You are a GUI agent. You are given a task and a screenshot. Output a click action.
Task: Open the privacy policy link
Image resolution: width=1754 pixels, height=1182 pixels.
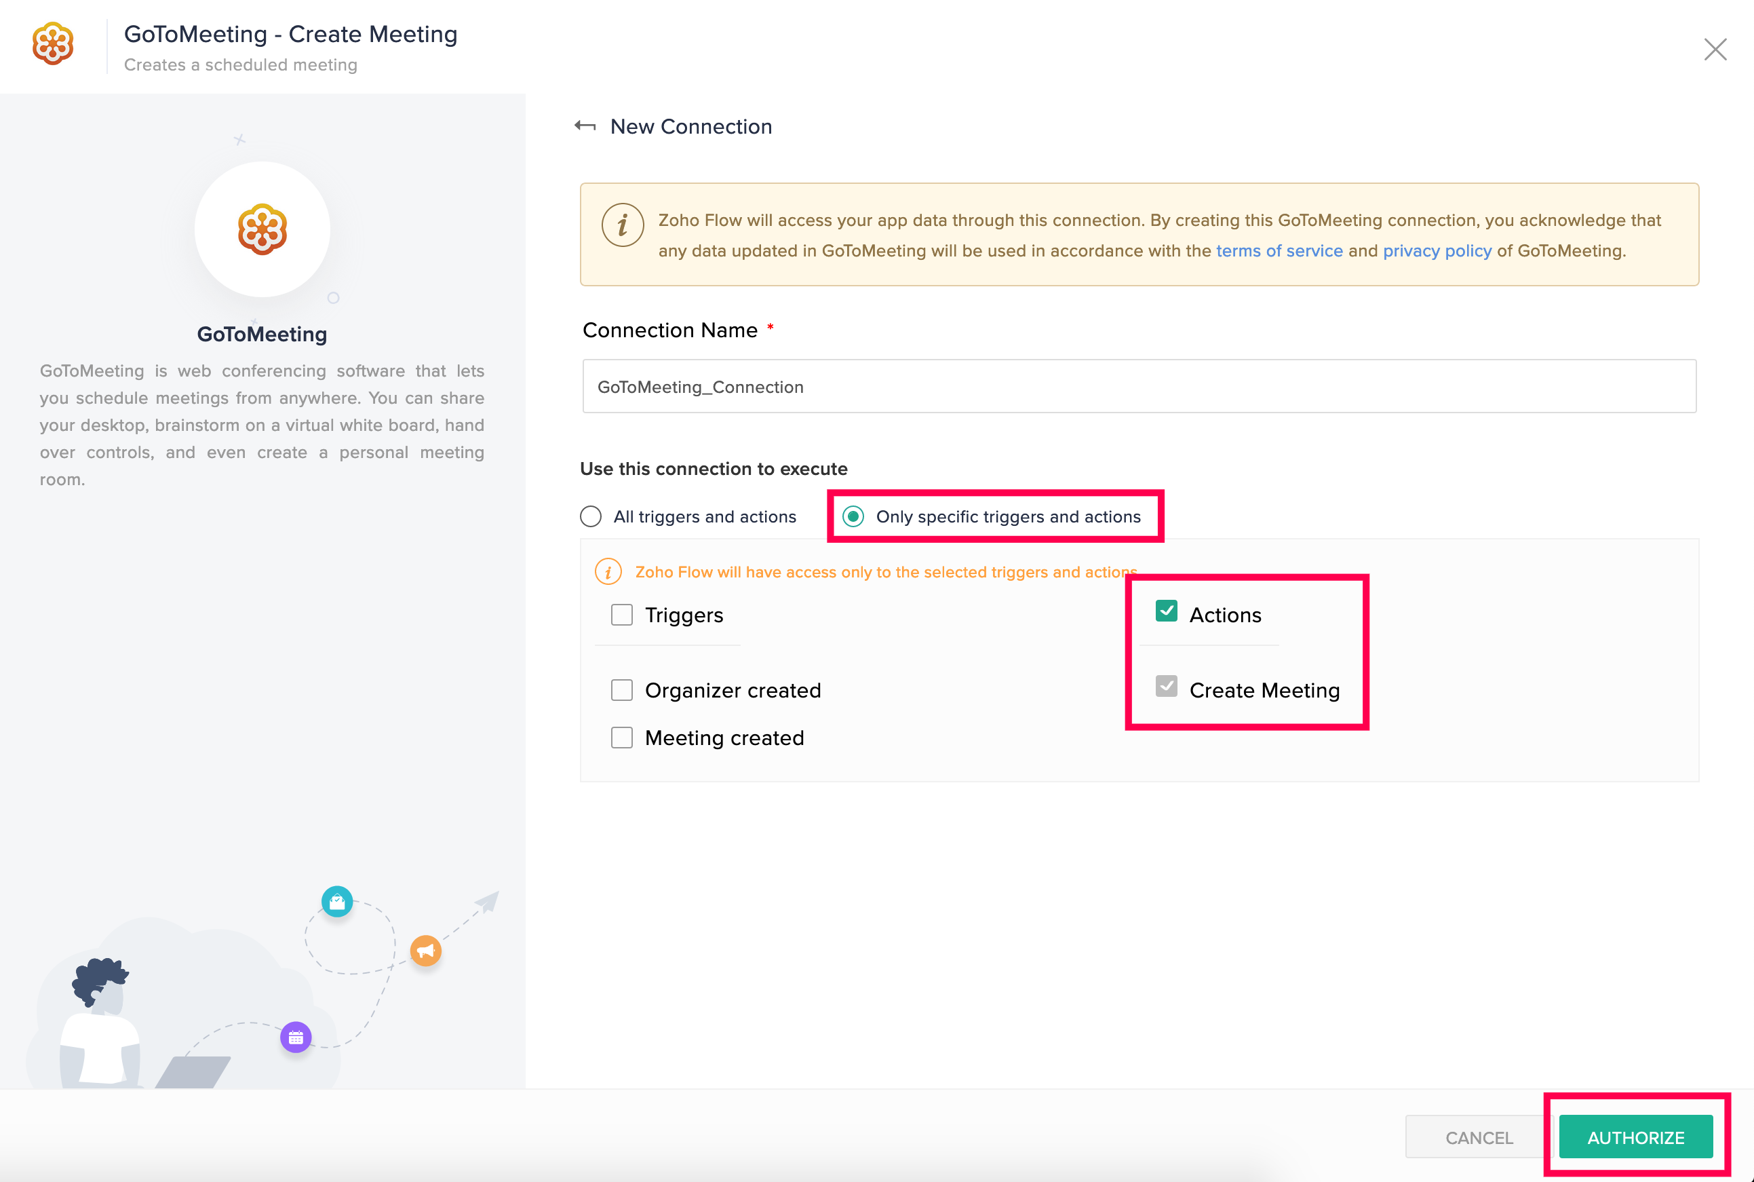[x=1437, y=251]
